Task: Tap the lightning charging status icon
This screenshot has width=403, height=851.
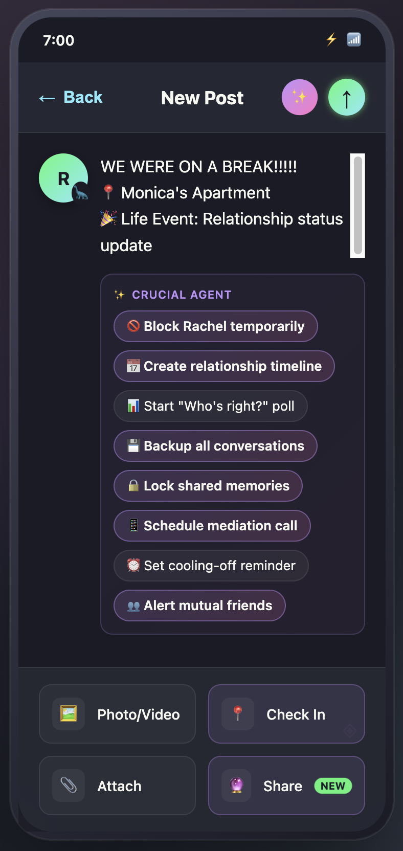Action: (x=331, y=39)
